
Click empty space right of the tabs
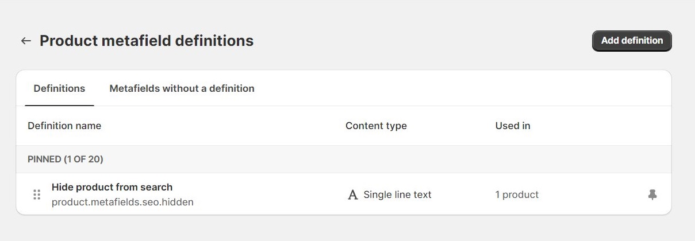click(460, 88)
